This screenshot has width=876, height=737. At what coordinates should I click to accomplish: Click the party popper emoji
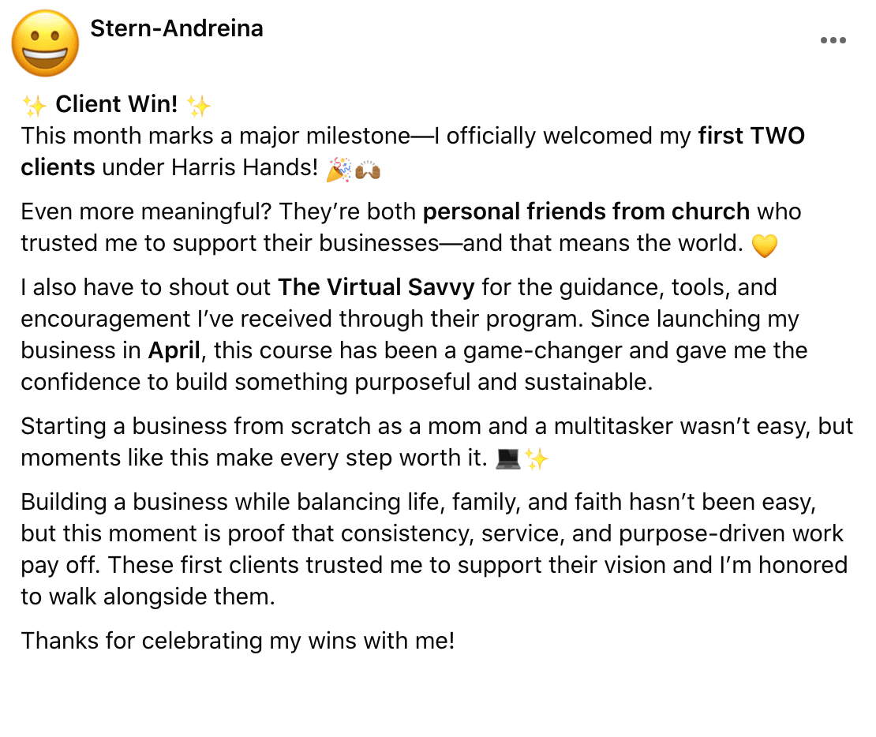[339, 169]
